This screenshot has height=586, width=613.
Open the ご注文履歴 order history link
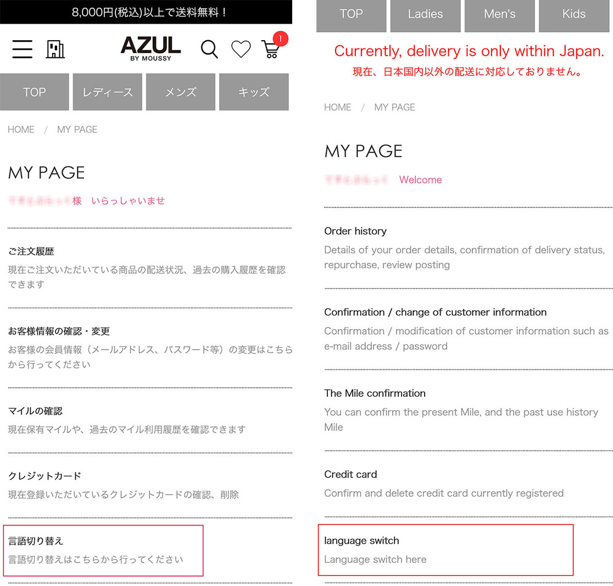pos(31,251)
